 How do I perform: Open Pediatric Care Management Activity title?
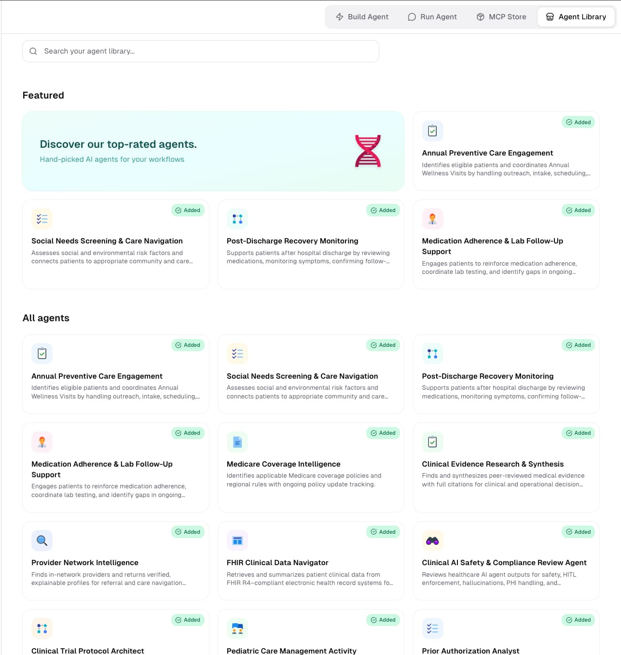(291, 651)
